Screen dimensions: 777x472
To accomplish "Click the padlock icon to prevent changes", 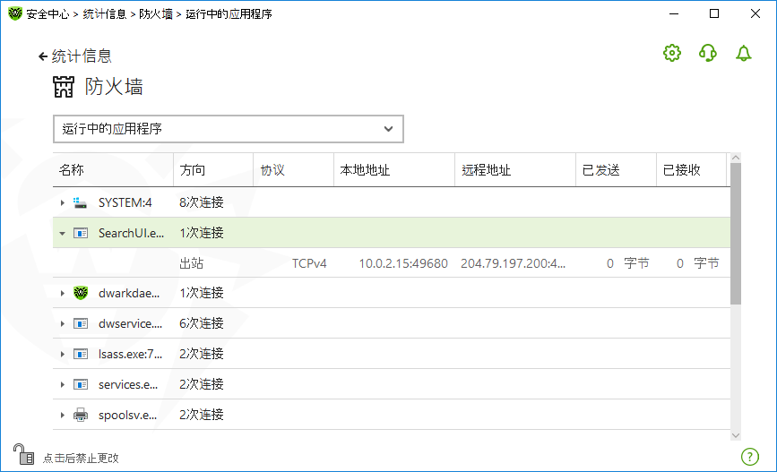I will (23, 454).
